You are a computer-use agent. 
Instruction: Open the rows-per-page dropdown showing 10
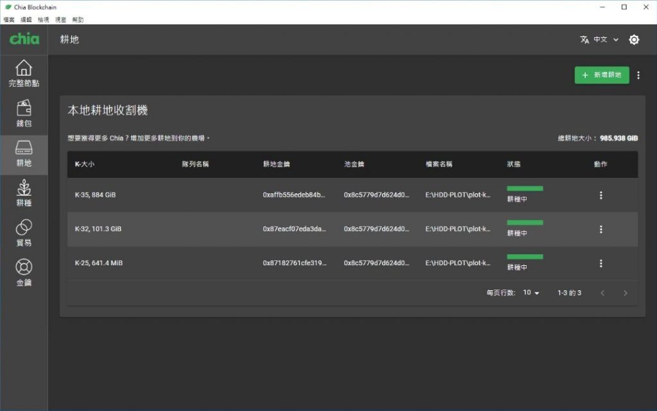pos(529,293)
